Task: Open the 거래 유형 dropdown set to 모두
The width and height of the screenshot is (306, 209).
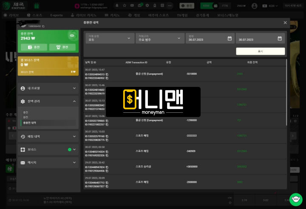Action: pyautogui.click(x=110, y=38)
